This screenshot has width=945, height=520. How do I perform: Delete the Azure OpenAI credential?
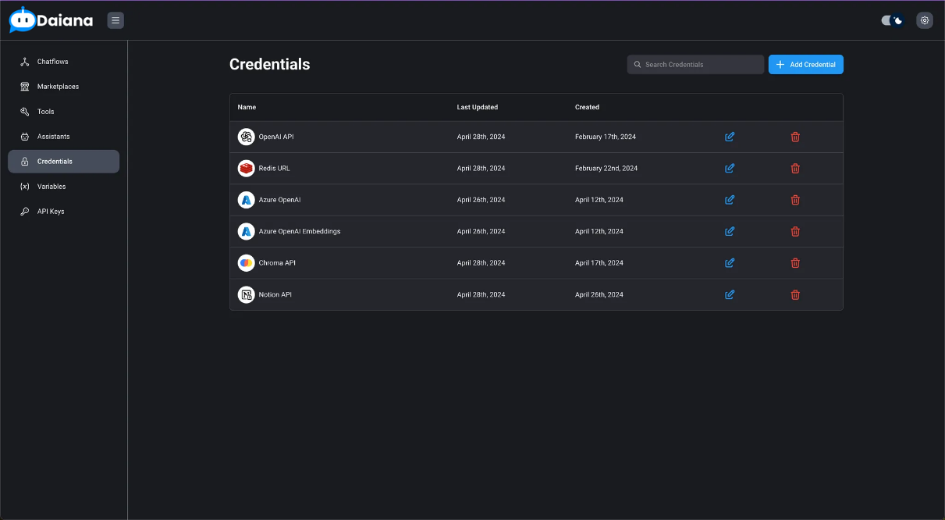[x=795, y=200]
